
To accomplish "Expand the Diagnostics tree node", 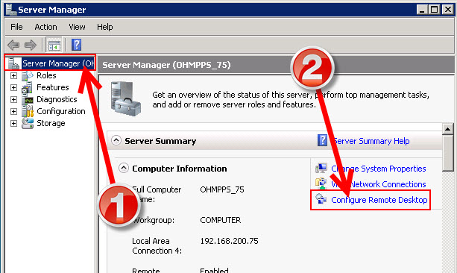I will pyautogui.click(x=13, y=100).
